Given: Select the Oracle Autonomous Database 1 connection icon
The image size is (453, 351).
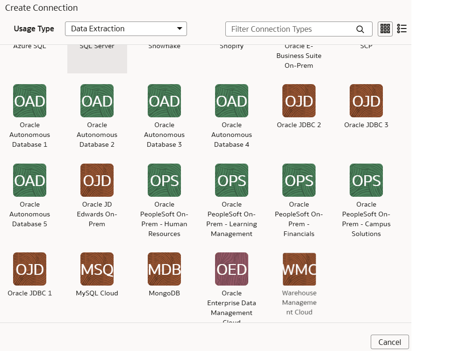Looking at the screenshot, I should [x=29, y=100].
